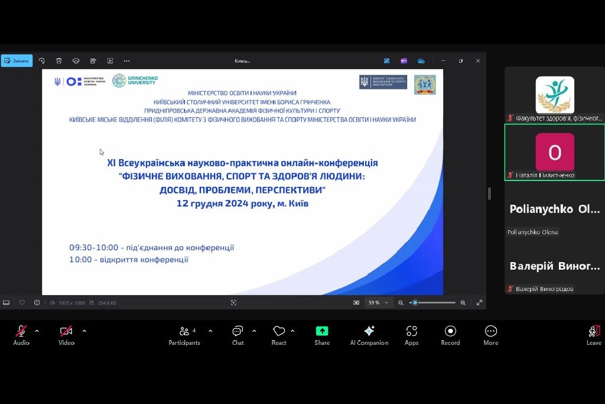Screen dimensions: 605x404
Task: Open the More options menu with three dots
Action: tap(126, 60)
